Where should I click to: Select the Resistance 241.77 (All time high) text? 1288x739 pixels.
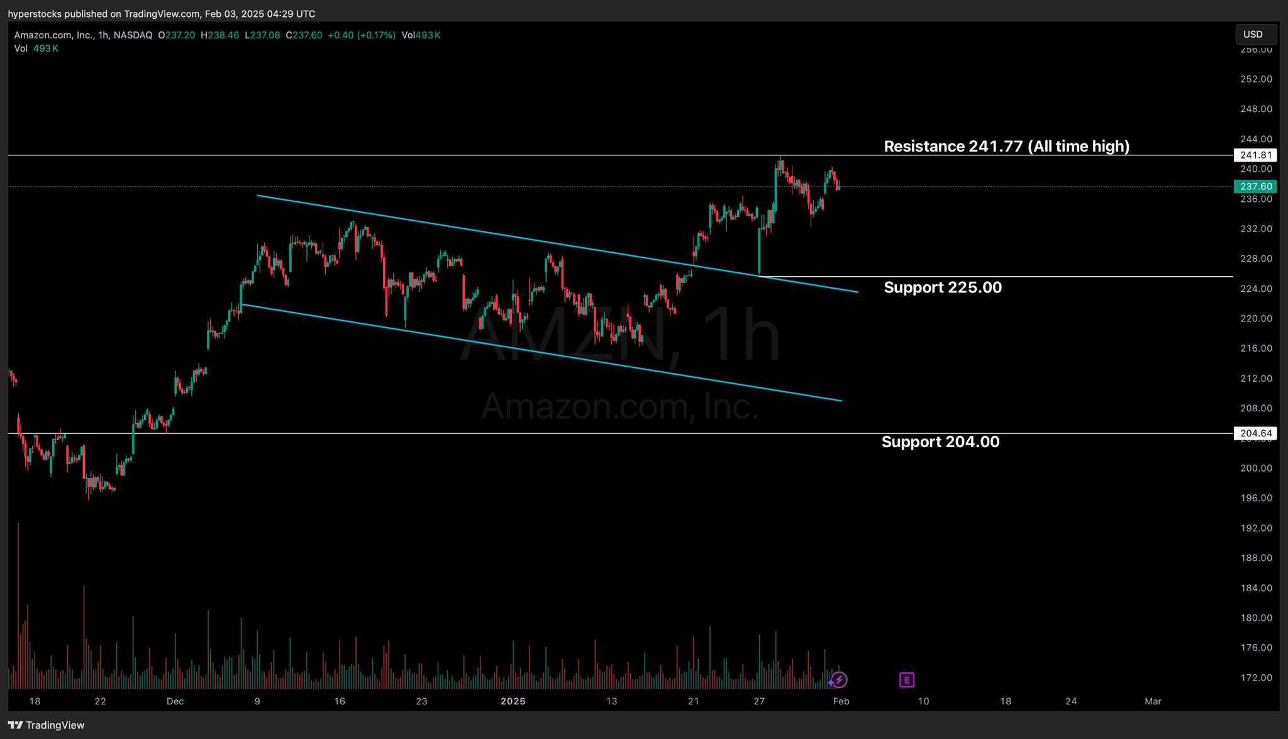coord(1006,147)
